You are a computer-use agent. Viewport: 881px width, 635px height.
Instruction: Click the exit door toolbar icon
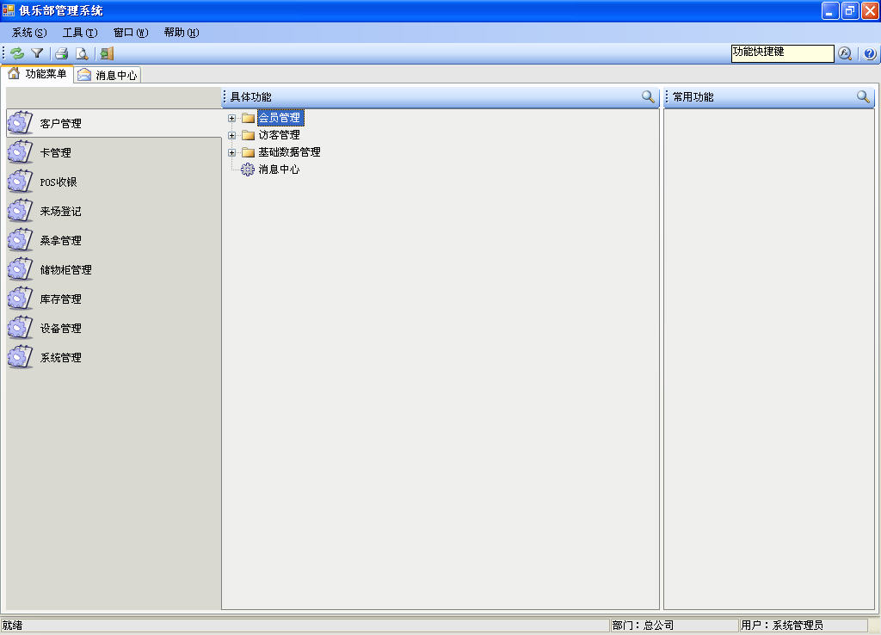point(107,53)
